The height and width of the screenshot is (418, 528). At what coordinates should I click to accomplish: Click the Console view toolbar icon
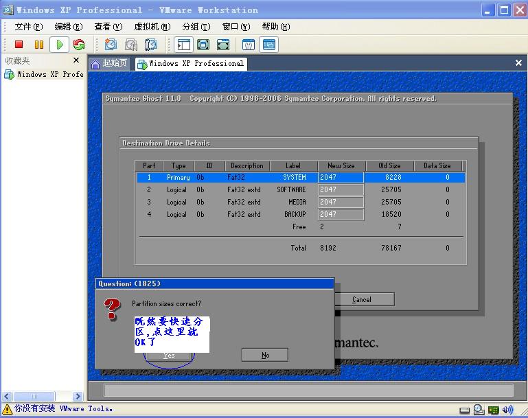(268, 45)
